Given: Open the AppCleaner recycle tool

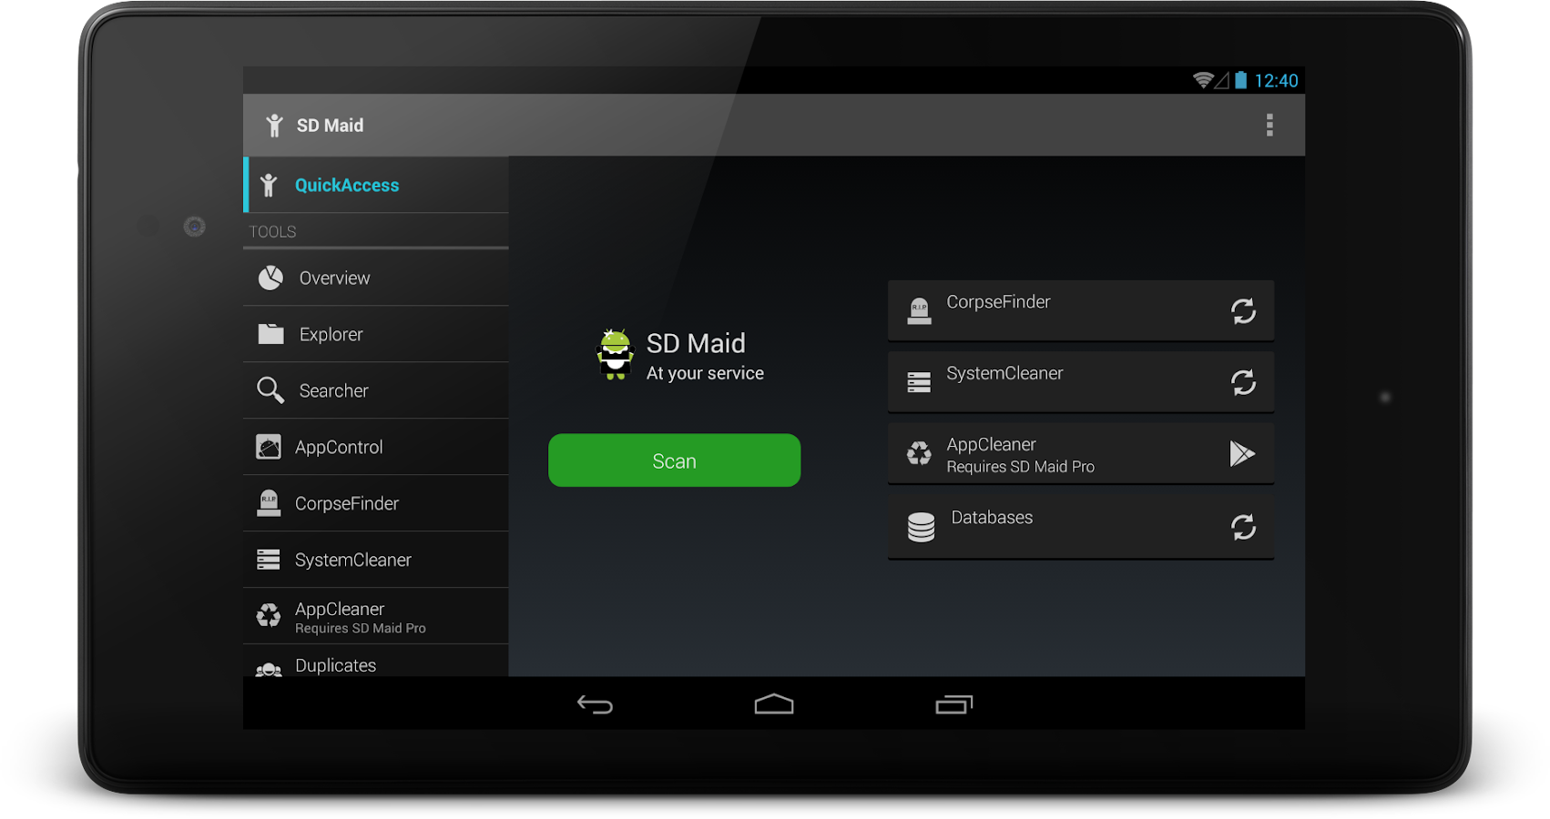Looking at the screenshot, I should pyautogui.click(x=339, y=614).
